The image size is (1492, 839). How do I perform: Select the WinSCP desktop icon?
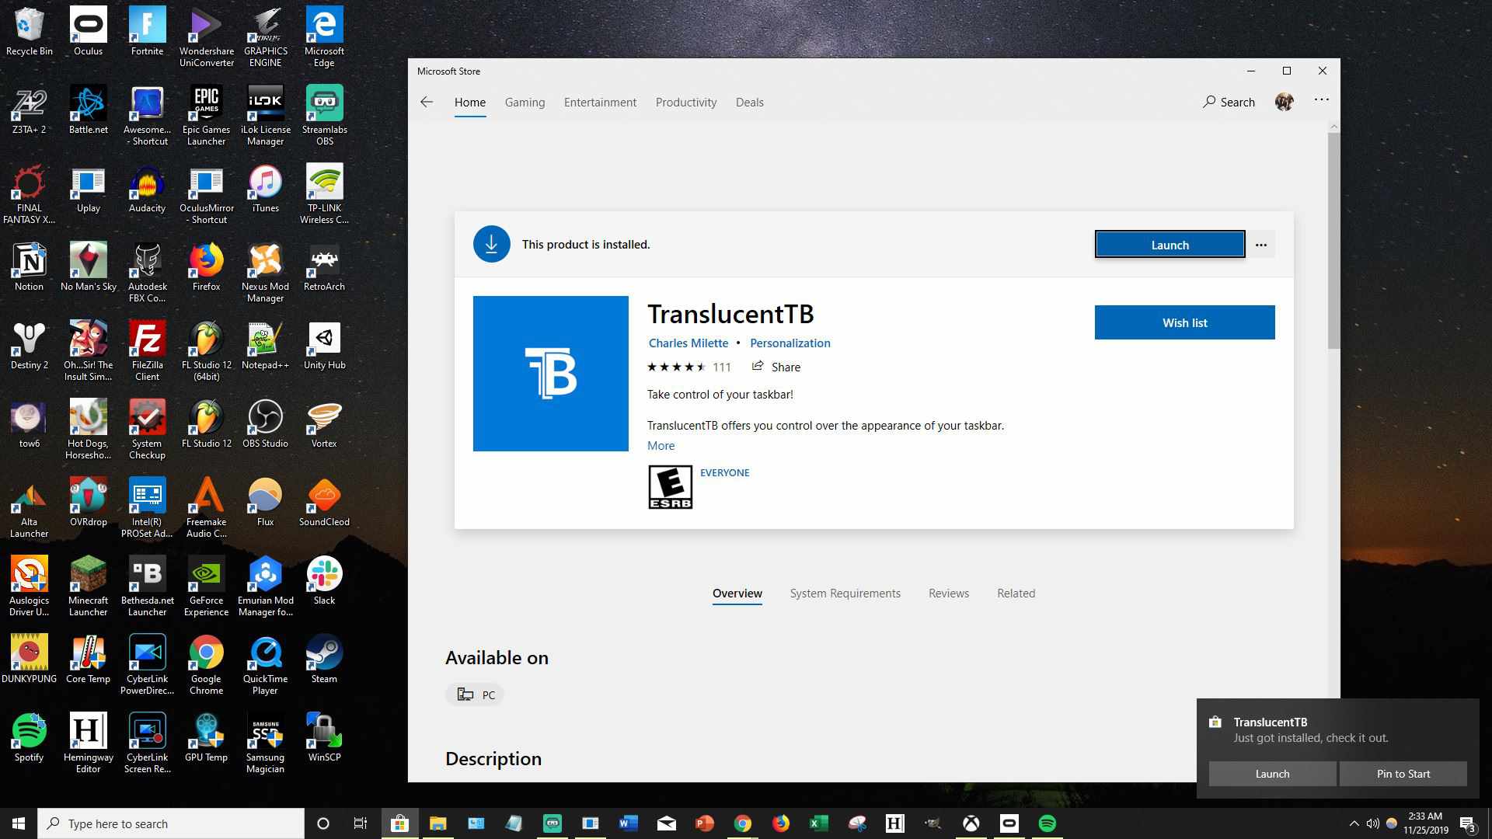[x=324, y=738]
